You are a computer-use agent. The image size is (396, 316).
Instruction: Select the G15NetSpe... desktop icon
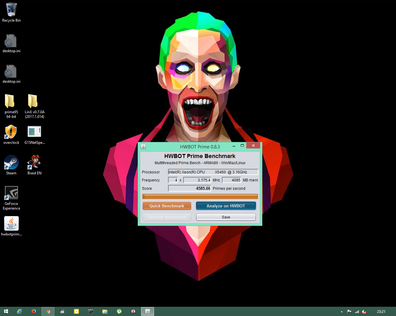click(x=34, y=135)
